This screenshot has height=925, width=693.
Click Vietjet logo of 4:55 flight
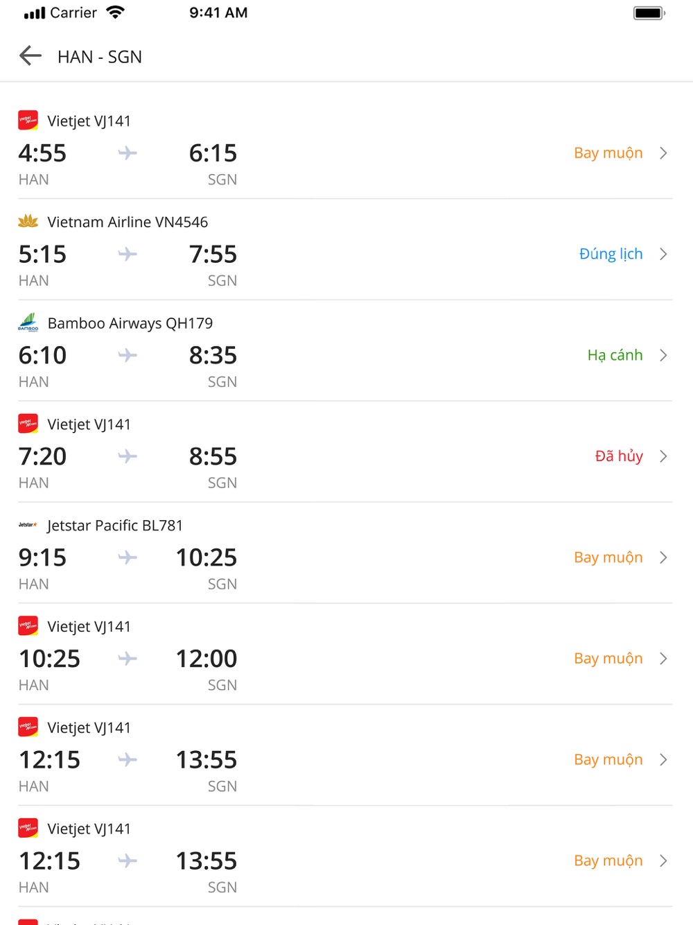click(x=28, y=121)
